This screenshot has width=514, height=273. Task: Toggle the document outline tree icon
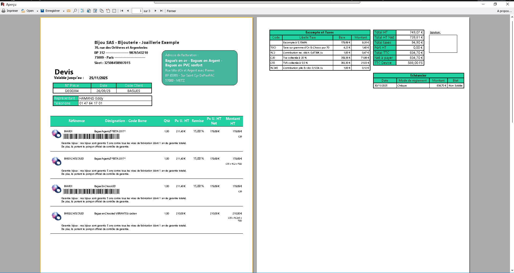(x=82, y=11)
